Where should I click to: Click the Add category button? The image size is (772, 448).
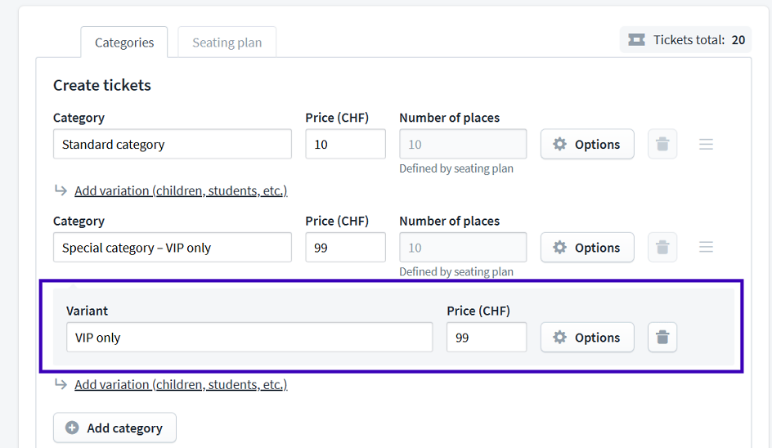[114, 428]
